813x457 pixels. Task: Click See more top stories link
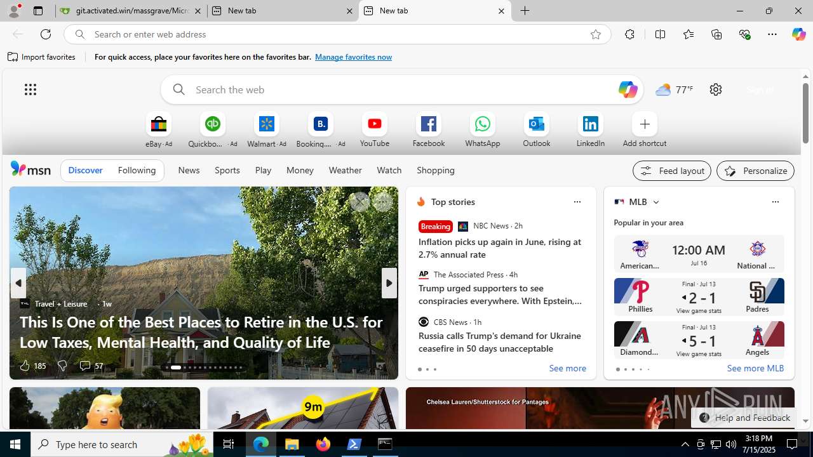pos(567,369)
